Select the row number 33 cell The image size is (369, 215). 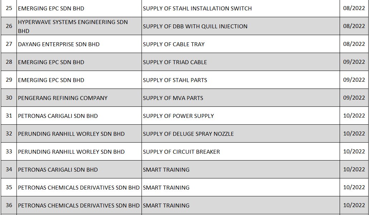(x=9, y=152)
